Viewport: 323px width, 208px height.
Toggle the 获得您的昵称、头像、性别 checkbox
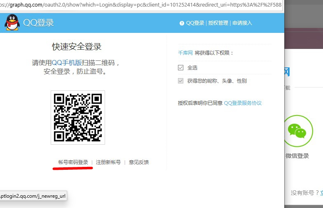pyautogui.click(x=180, y=81)
